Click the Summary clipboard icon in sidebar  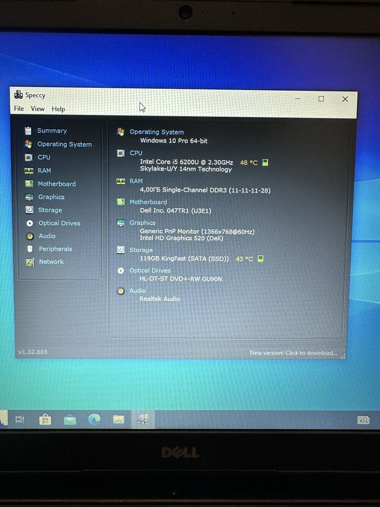click(28, 131)
